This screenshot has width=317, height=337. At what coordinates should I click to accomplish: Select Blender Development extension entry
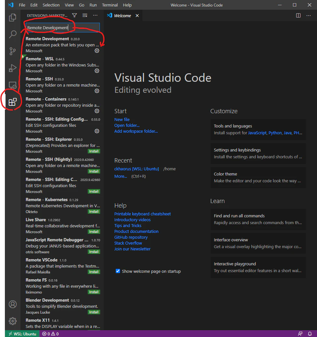pyautogui.click(x=62, y=306)
